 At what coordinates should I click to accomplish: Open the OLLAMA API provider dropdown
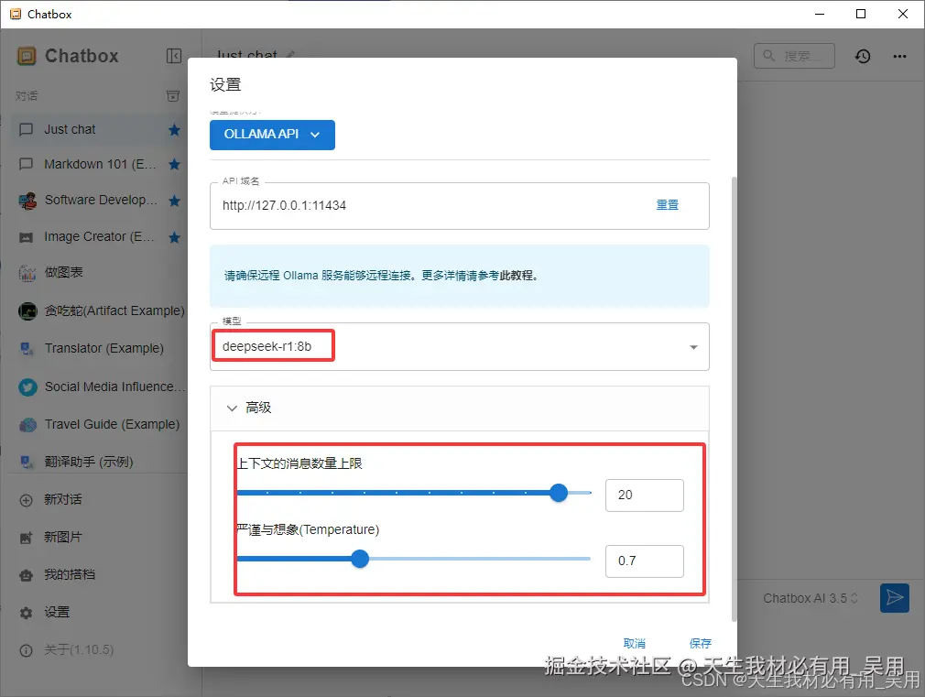pos(272,135)
